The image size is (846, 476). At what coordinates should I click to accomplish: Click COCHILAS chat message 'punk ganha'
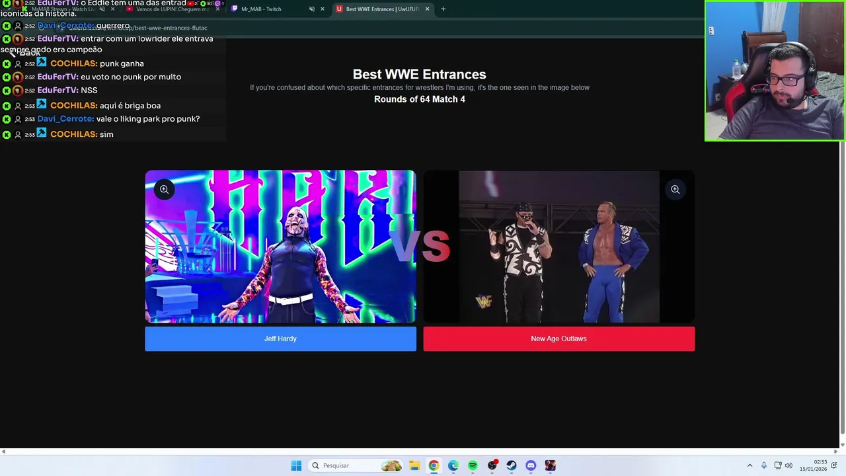point(122,63)
